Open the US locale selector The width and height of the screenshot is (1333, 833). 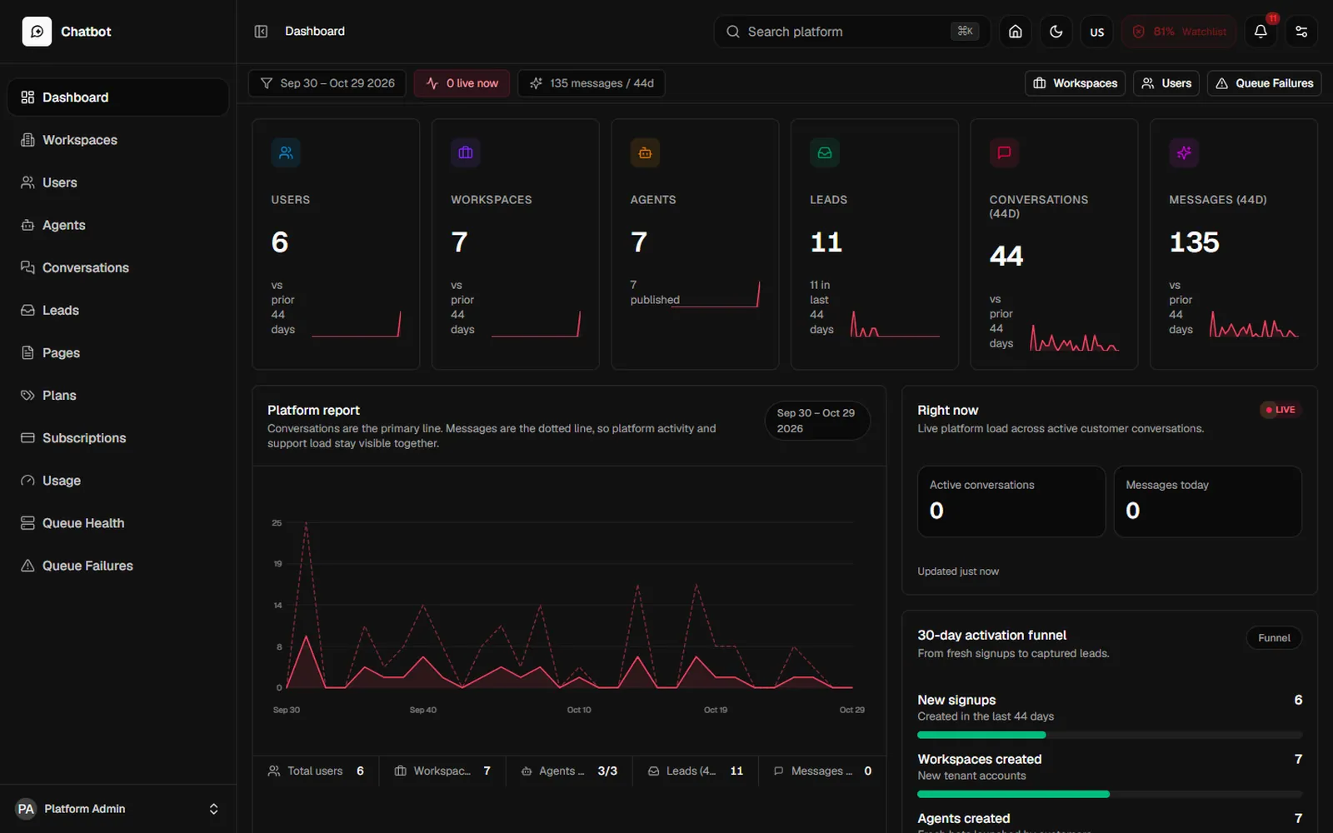coord(1096,32)
